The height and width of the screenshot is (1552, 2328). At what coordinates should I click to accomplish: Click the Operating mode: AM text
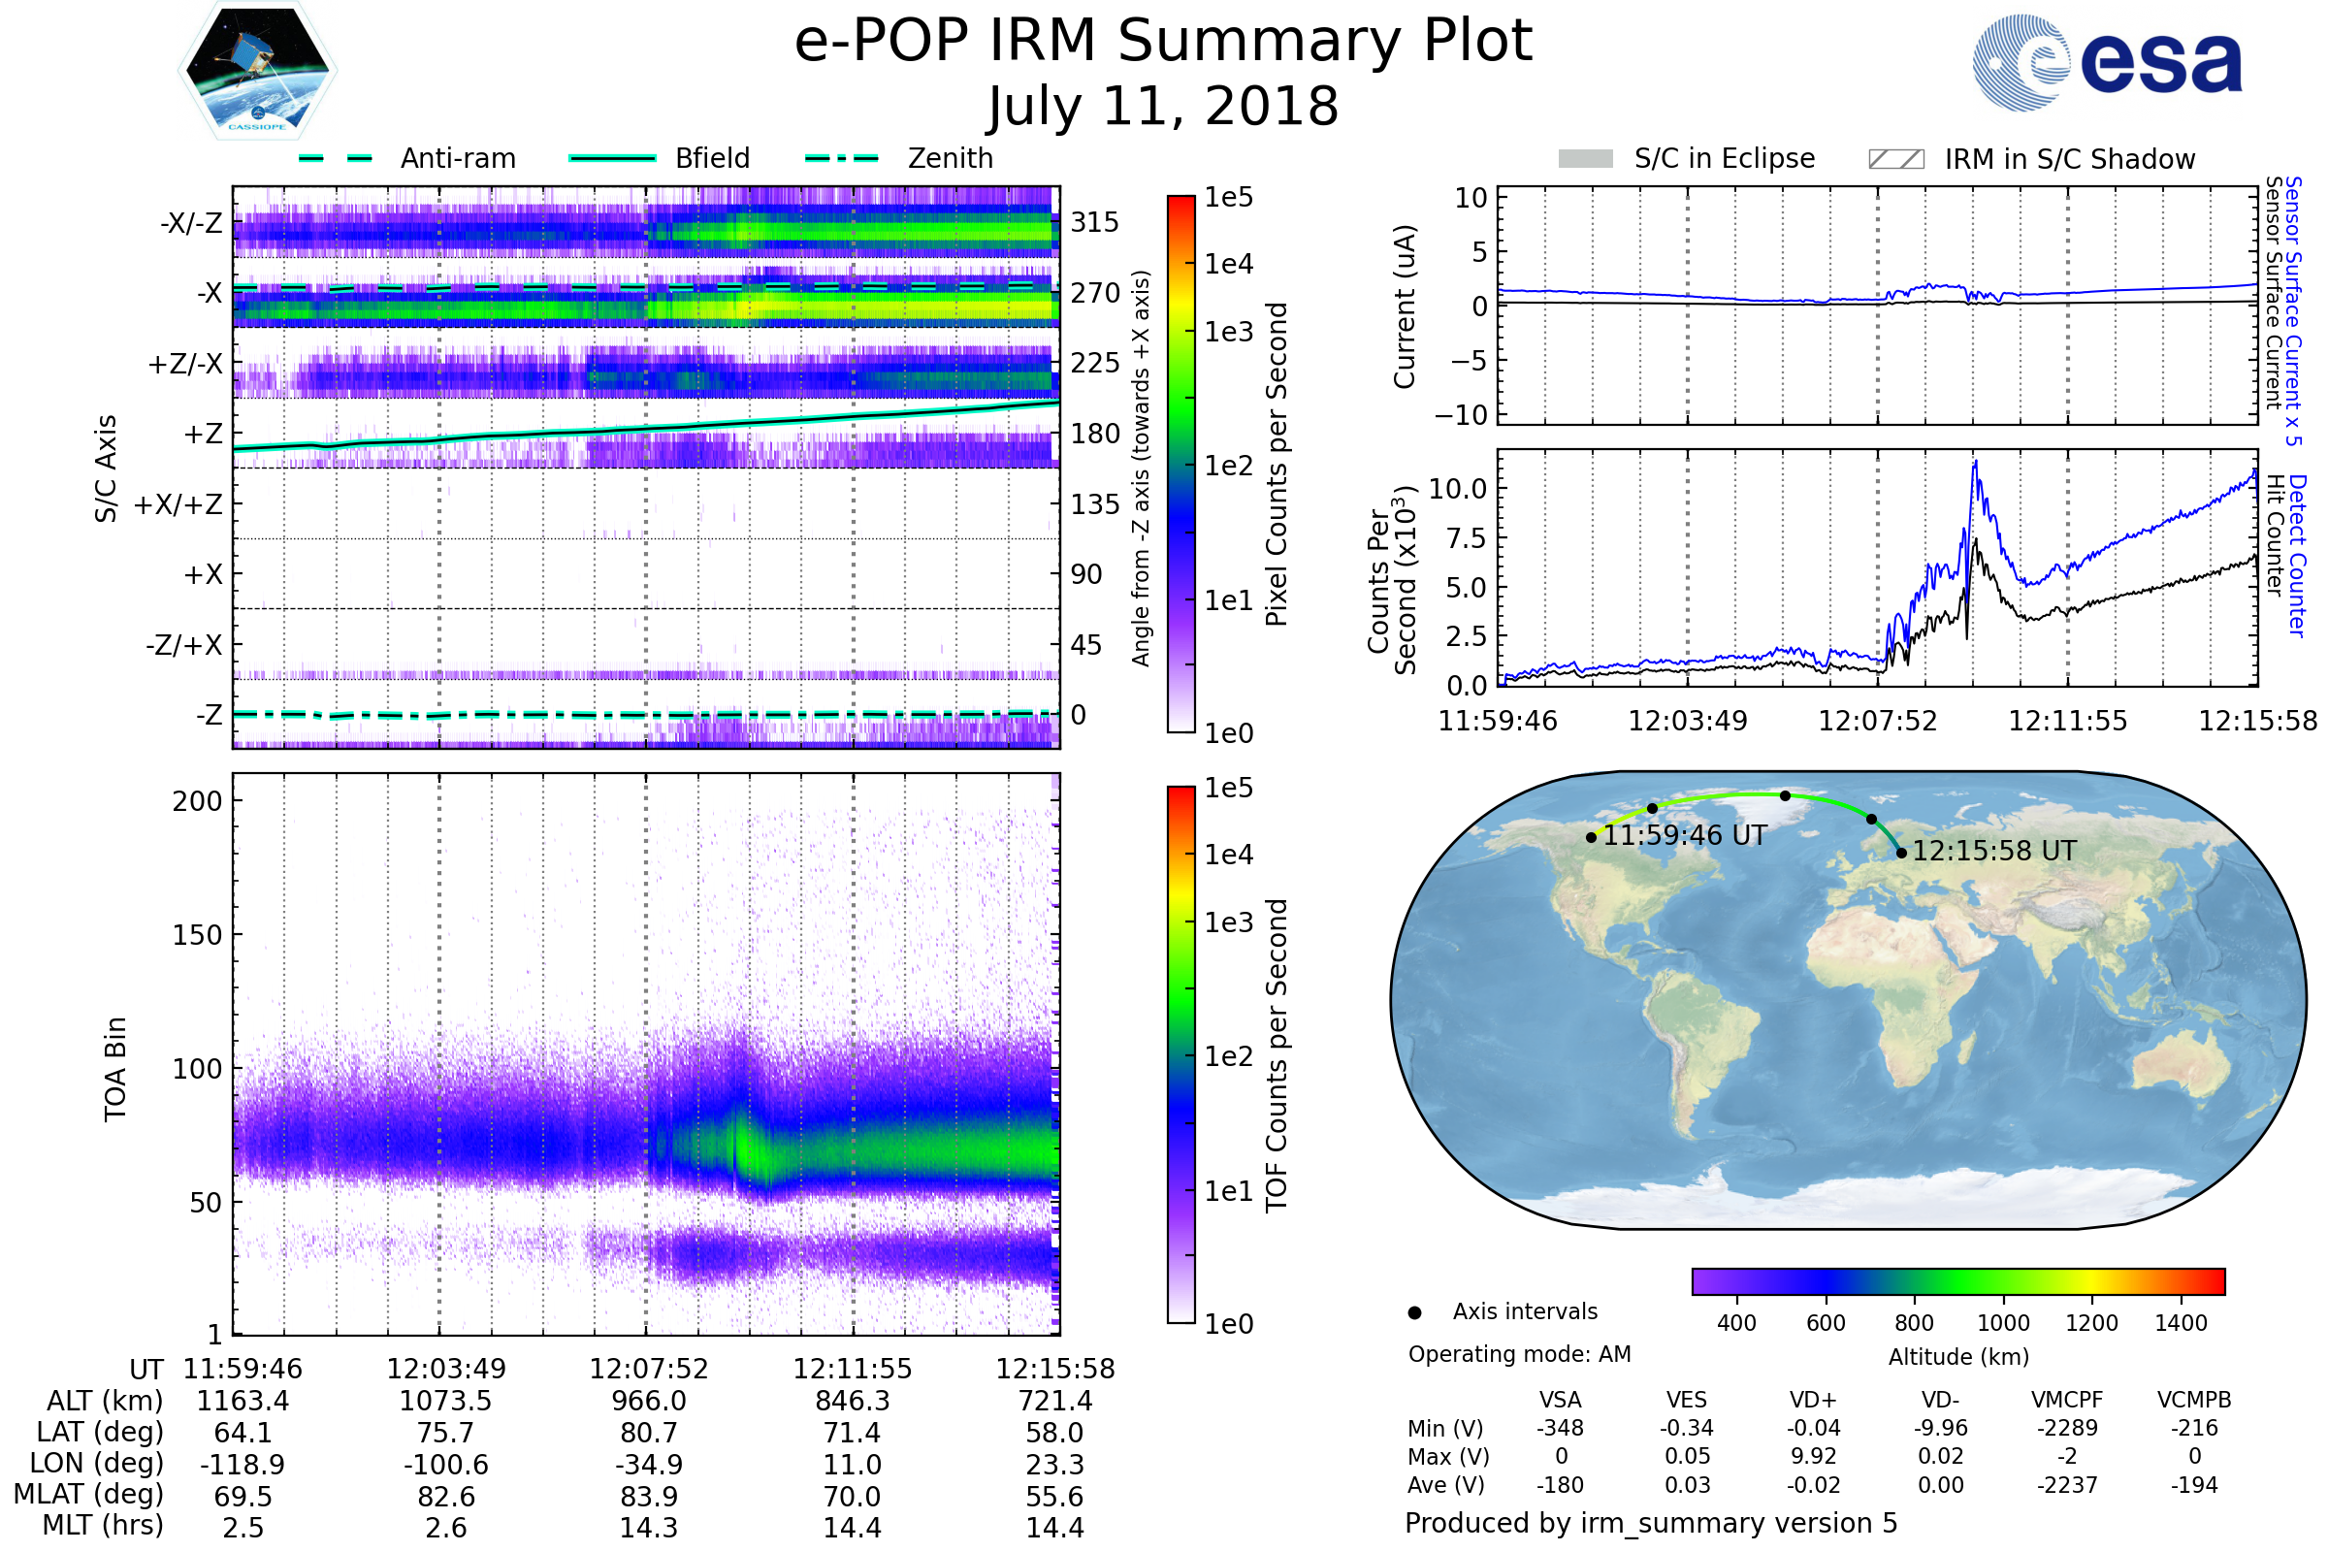pos(1519,1354)
